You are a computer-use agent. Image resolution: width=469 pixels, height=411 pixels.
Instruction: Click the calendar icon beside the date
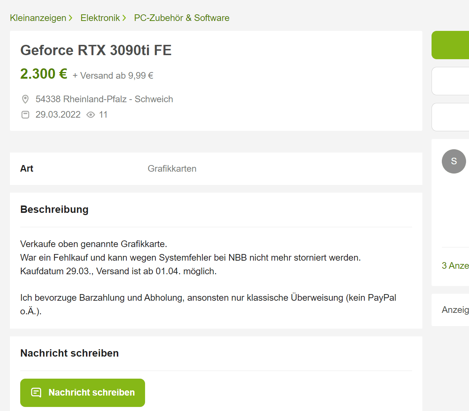click(25, 115)
